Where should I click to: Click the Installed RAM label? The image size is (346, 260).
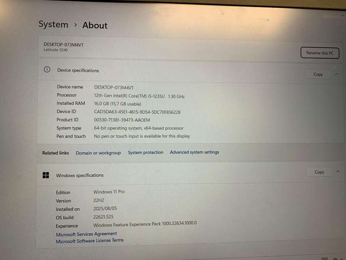tap(71, 103)
